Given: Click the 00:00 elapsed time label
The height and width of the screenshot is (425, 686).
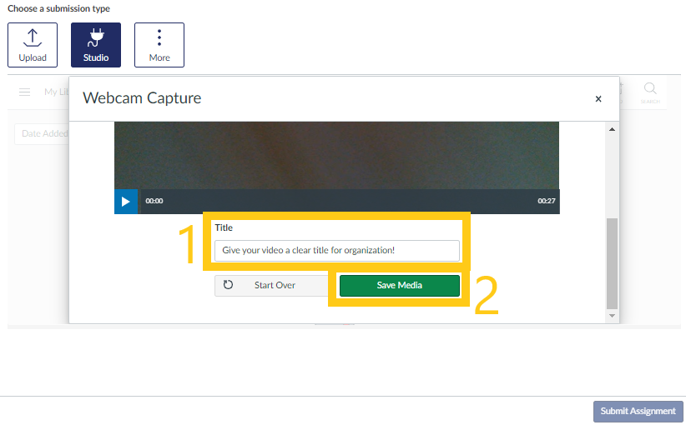Looking at the screenshot, I should (154, 201).
